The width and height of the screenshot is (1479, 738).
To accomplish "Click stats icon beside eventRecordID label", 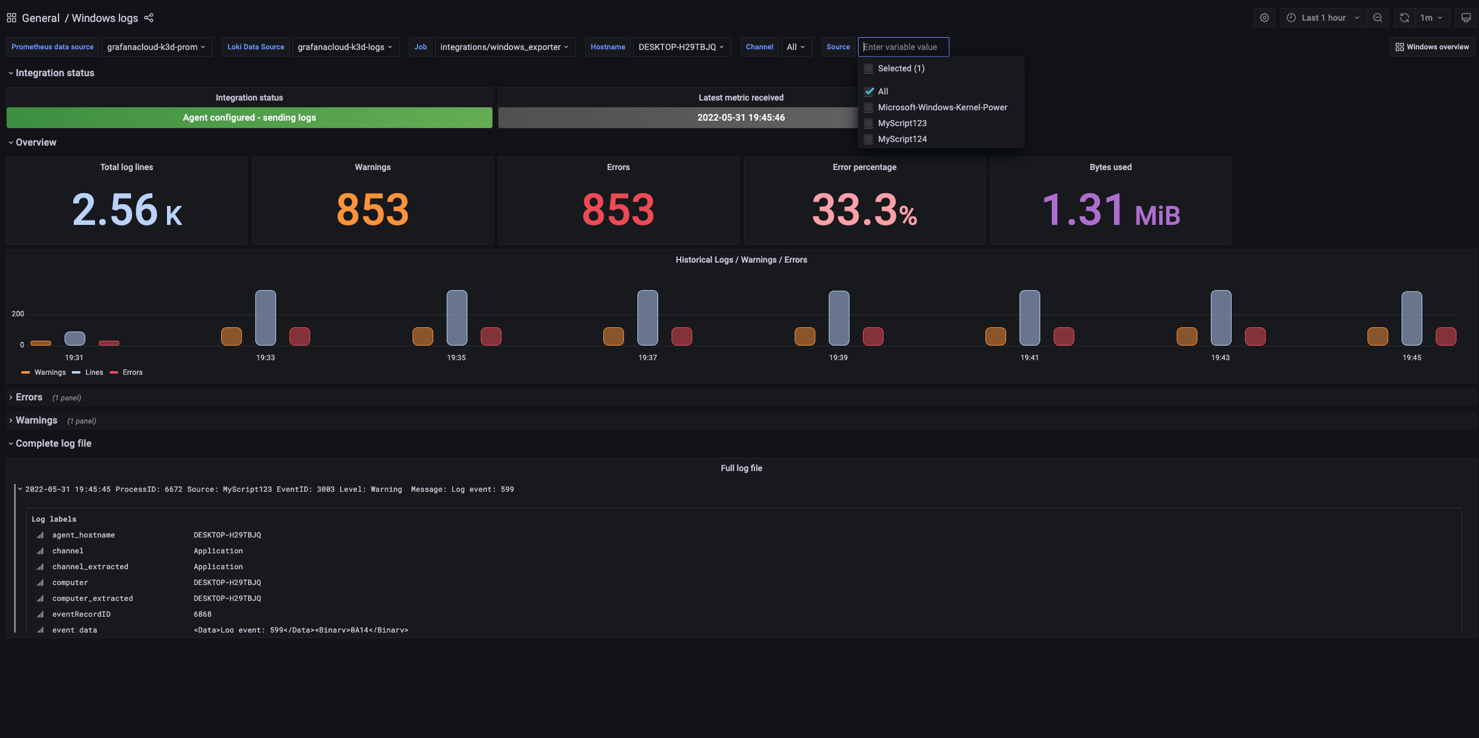I will click(x=40, y=614).
